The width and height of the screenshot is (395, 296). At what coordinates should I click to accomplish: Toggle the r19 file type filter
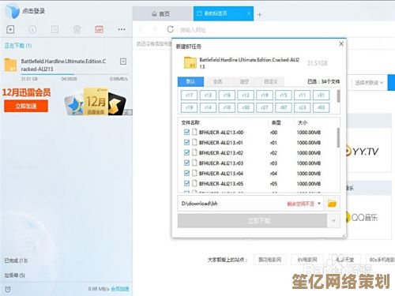(189, 107)
